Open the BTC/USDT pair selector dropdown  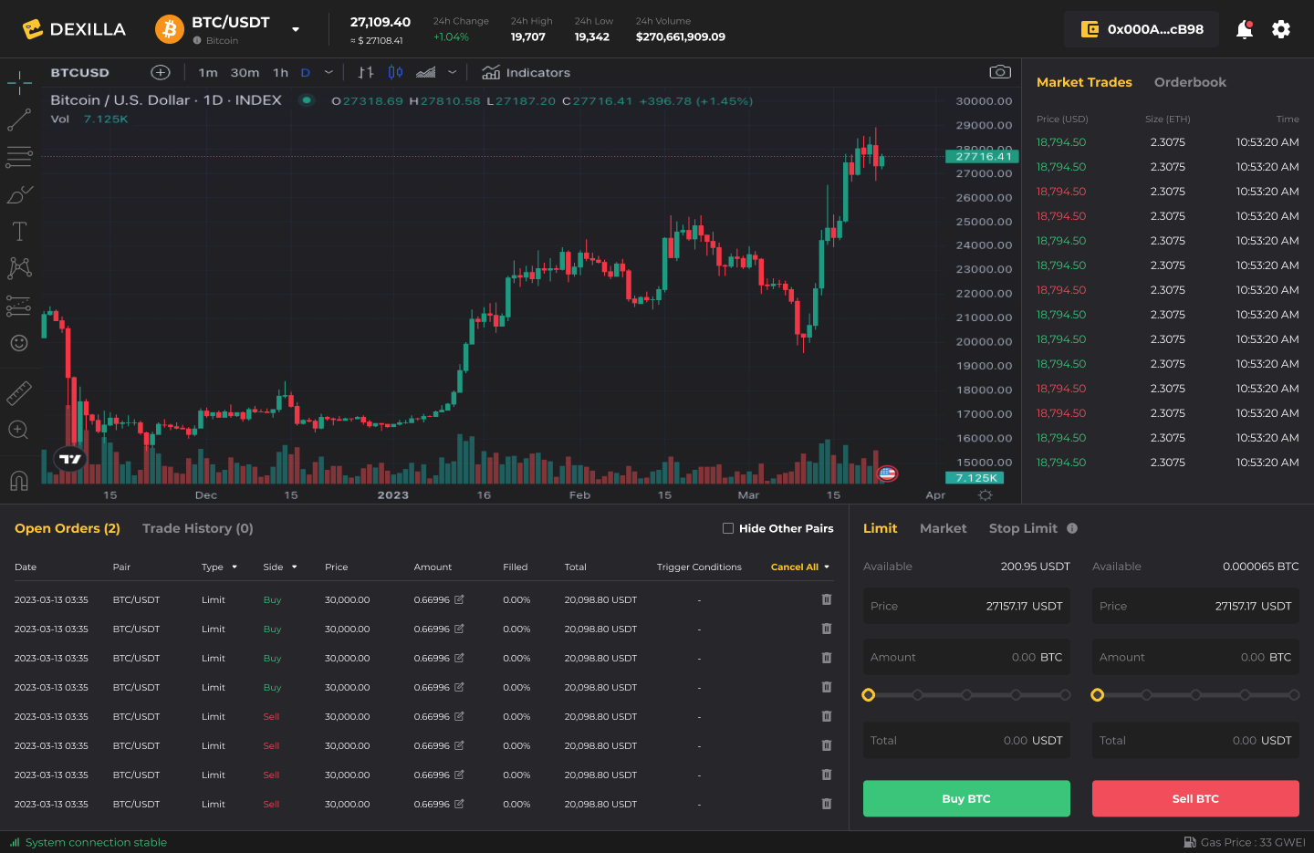pos(296,29)
